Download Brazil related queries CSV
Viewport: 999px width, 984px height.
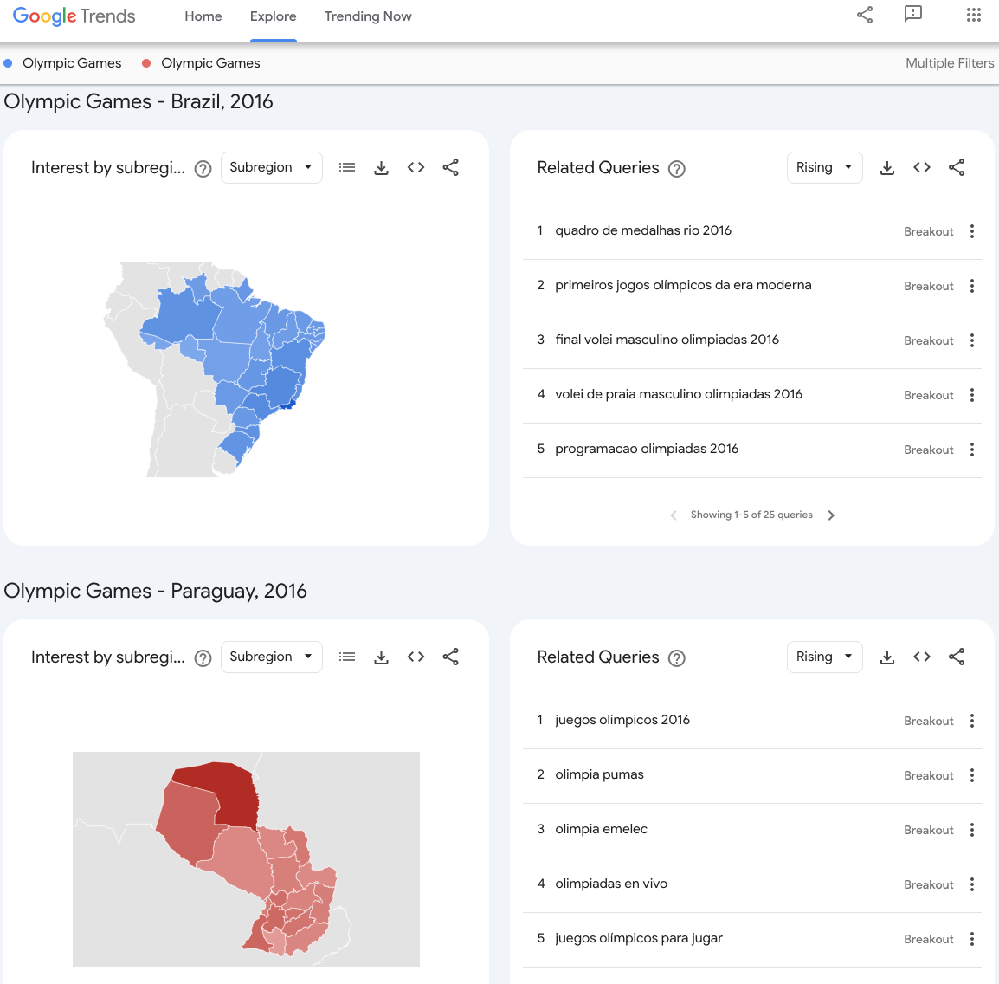pos(886,168)
